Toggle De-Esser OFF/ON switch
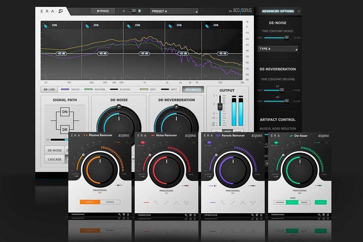This screenshot has height=242, width=363. tap(274, 142)
